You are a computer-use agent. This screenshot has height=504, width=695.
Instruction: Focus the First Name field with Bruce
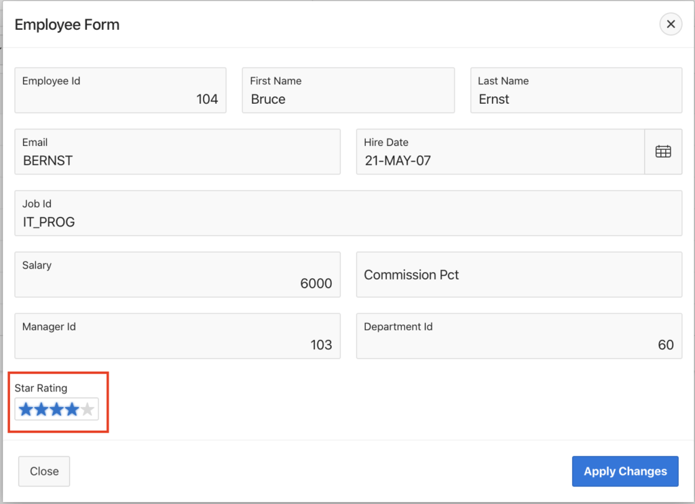(x=348, y=90)
